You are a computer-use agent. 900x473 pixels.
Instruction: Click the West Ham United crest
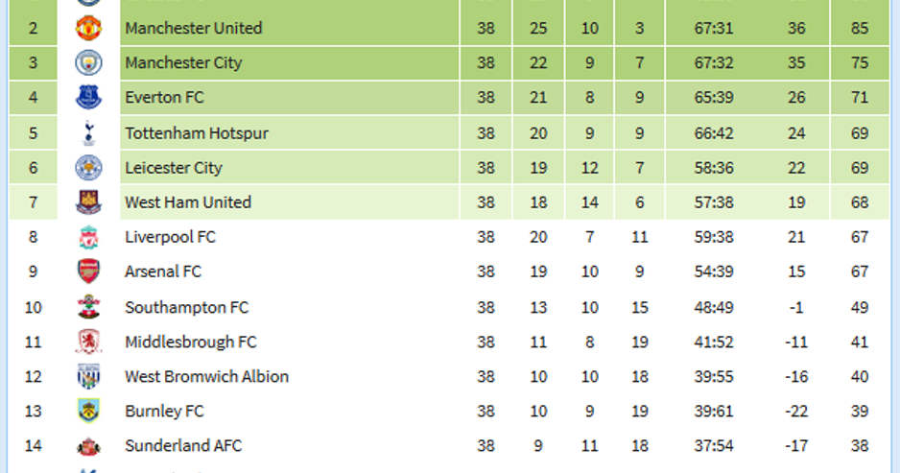coord(88,202)
